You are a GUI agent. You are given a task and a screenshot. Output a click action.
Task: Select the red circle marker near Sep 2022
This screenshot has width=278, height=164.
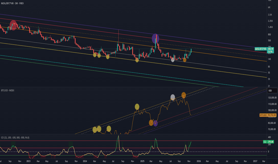pyautogui.click(x=14, y=25)
